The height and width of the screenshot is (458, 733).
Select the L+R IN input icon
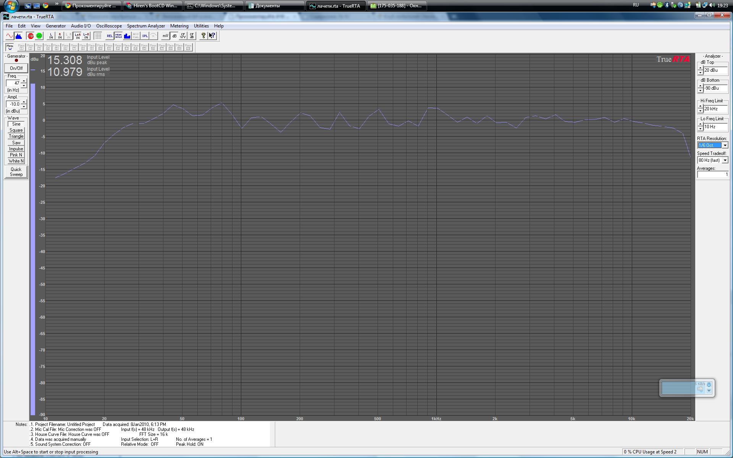[77, 36]
